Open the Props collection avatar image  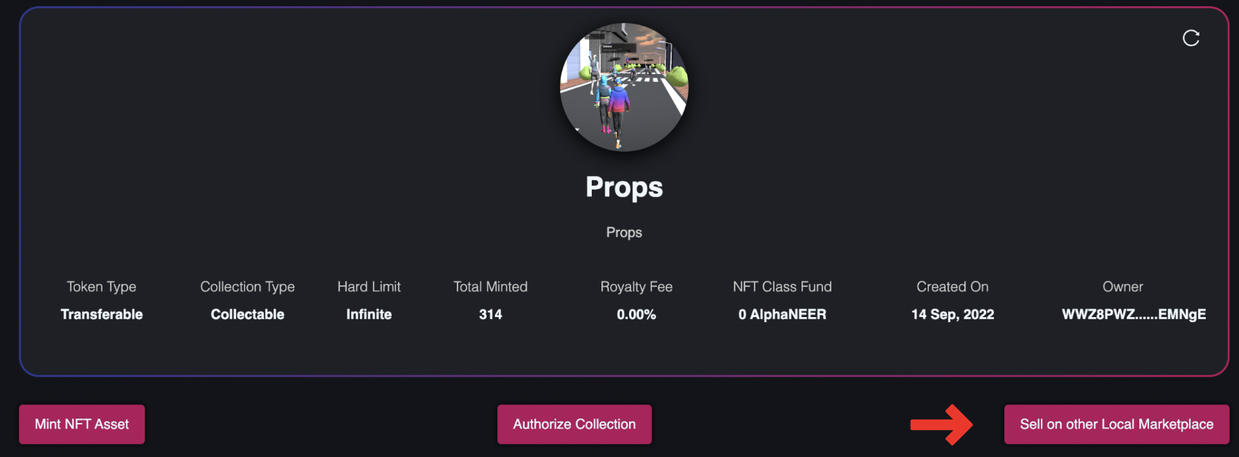click(624, 87)
